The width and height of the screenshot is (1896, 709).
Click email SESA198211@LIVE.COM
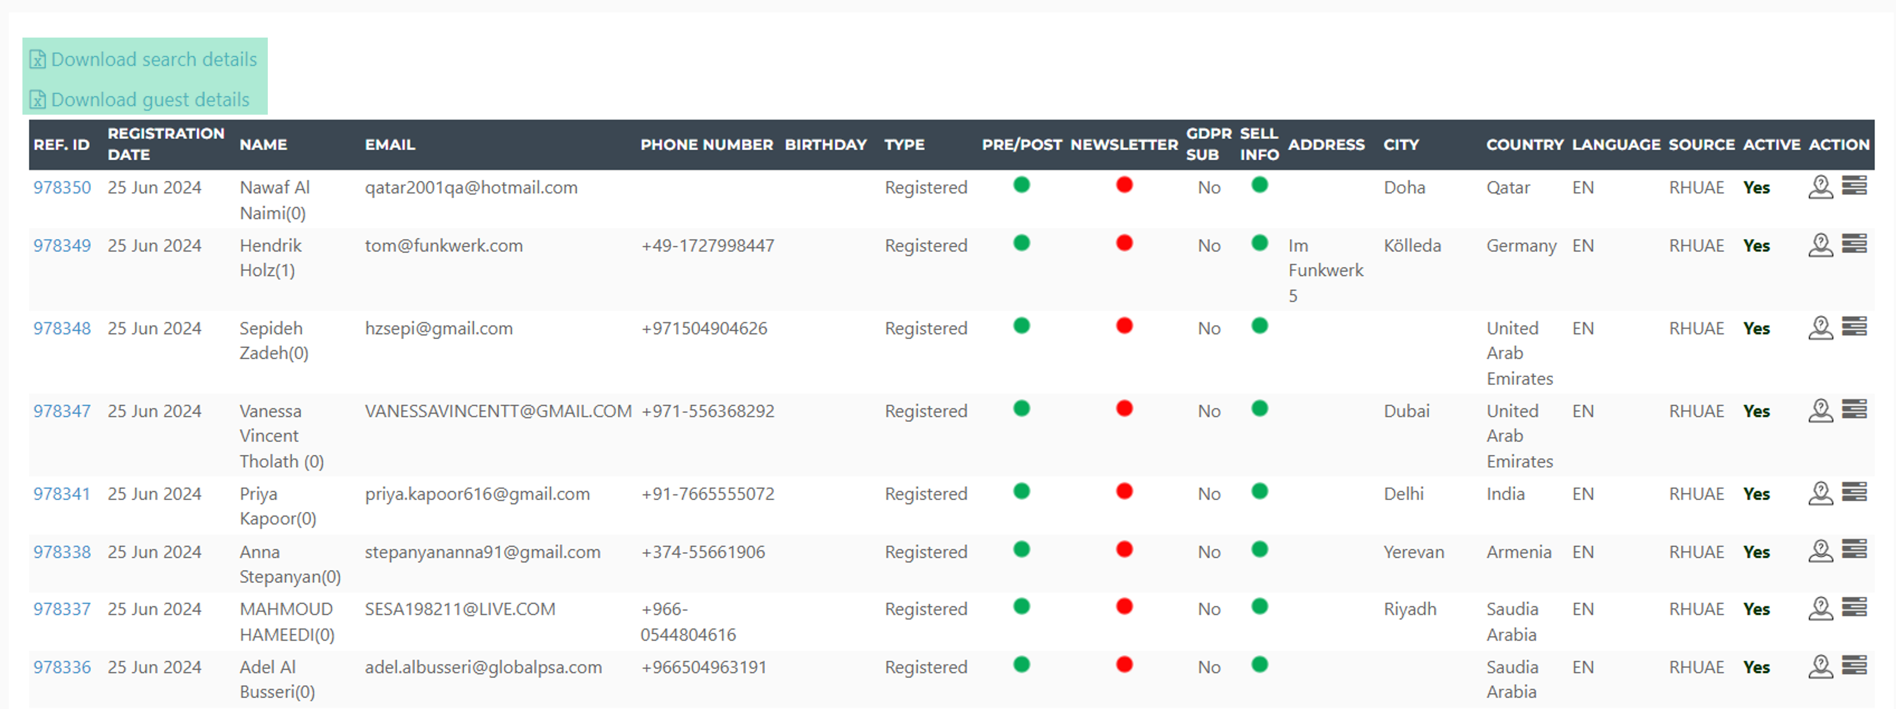click(460, 609)
